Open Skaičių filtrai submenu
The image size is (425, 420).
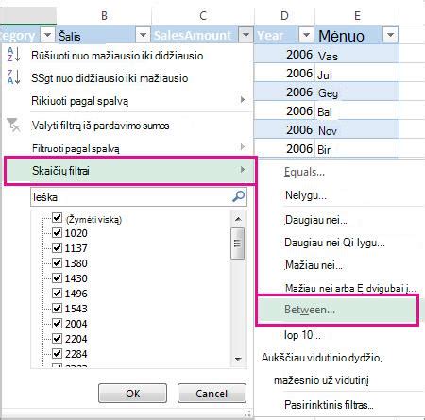tap(130, 171)
